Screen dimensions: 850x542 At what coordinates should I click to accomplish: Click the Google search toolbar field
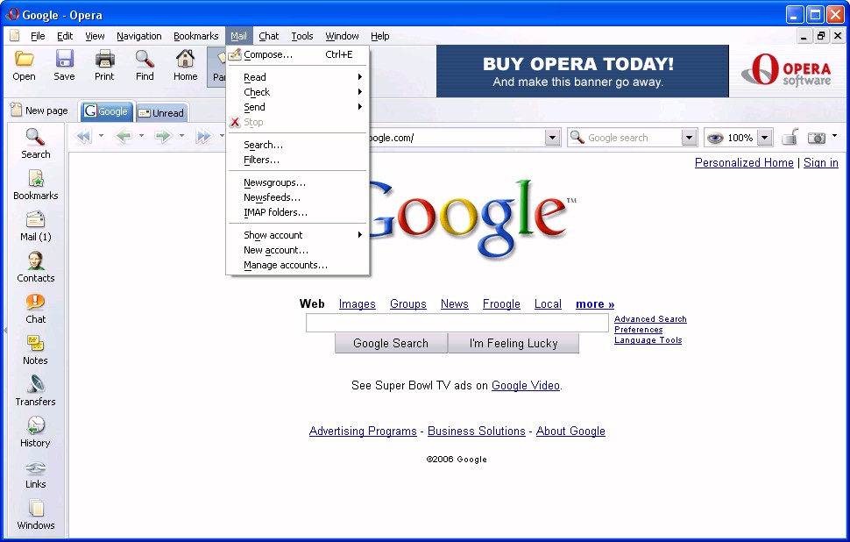625,138
